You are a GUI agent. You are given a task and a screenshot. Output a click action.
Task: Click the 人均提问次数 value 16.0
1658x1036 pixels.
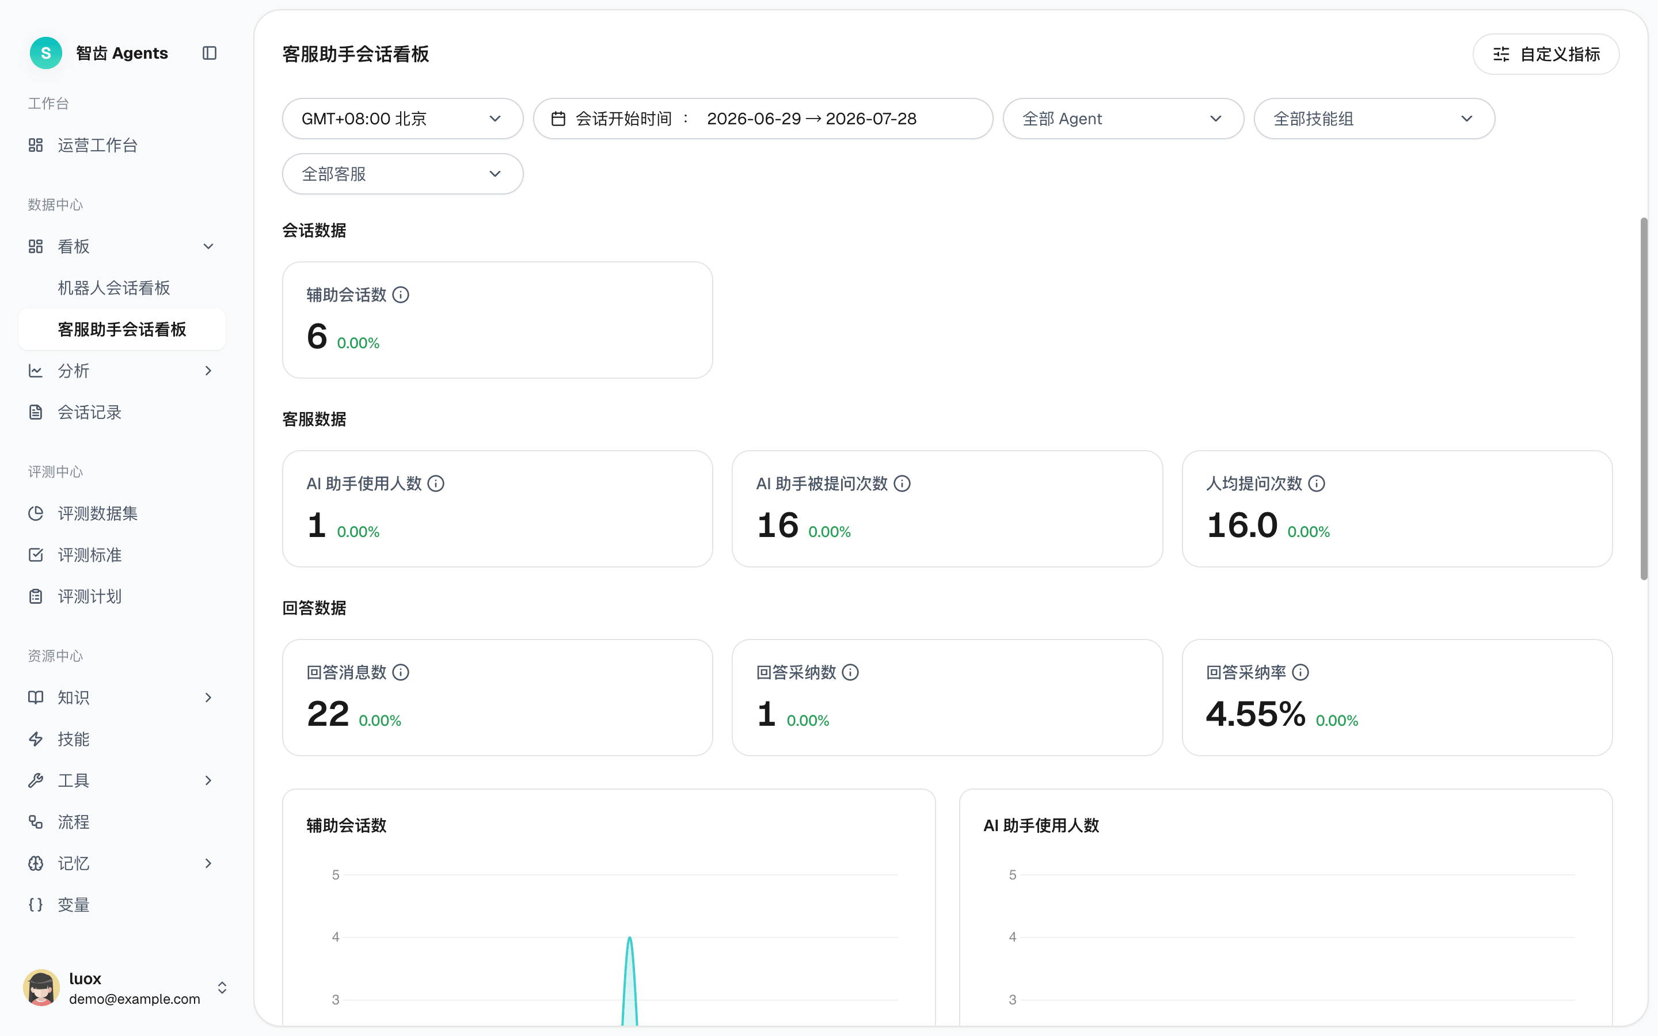click(1242, 525)
